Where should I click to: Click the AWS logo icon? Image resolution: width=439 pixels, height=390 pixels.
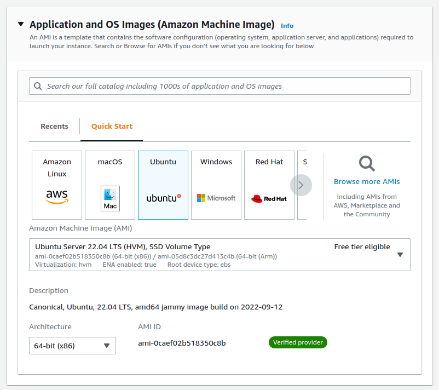pos(57,197)
